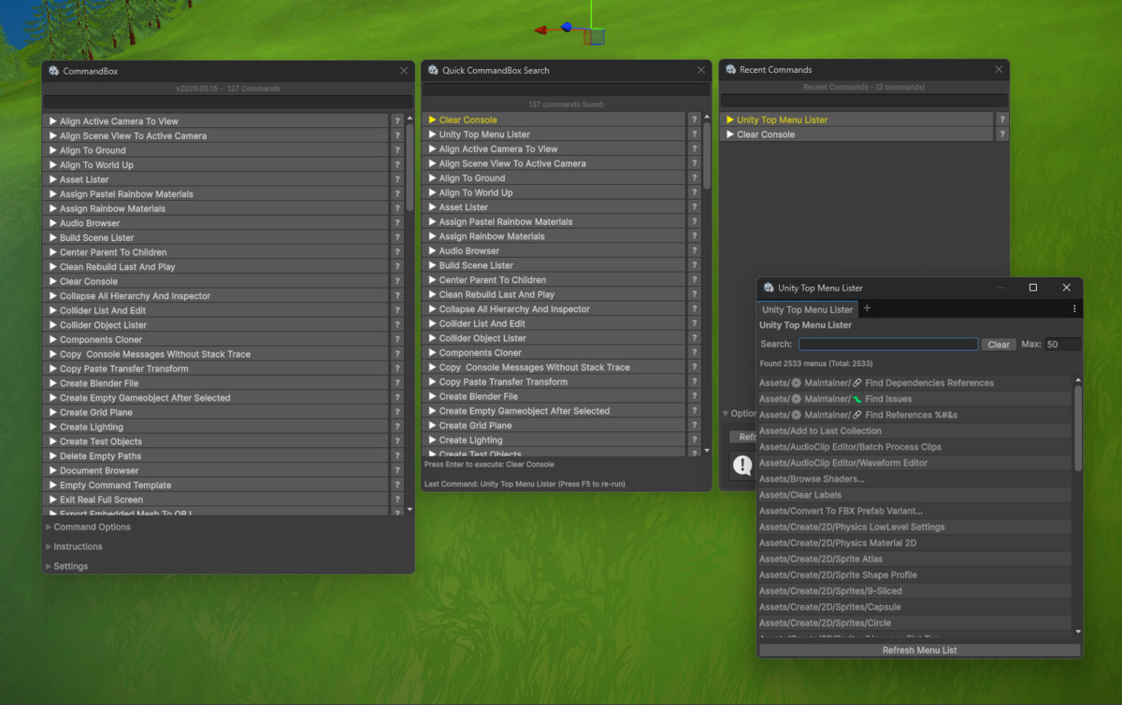Click help icon beside Clear Console in CommandBox
The image size is (1122, 705).
point(397,281)
